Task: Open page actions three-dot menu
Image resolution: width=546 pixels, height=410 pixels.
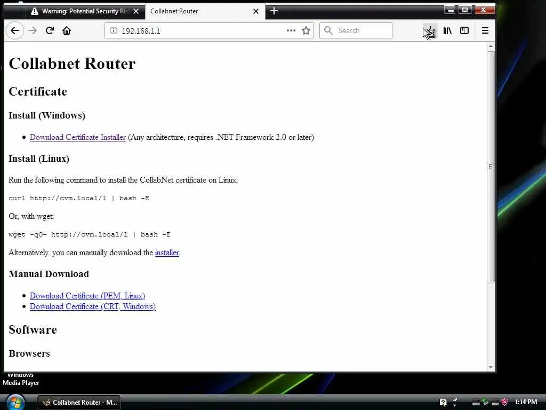Action: pyautogui.click(x=291, y=30)
